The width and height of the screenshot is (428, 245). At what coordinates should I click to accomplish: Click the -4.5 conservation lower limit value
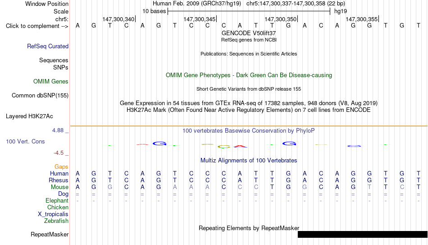coord(59,153)
